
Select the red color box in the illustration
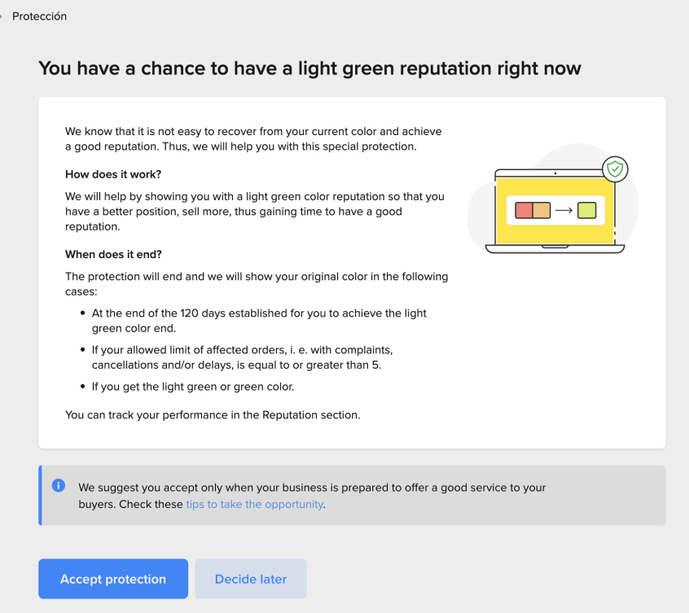(x=524, y=211)
